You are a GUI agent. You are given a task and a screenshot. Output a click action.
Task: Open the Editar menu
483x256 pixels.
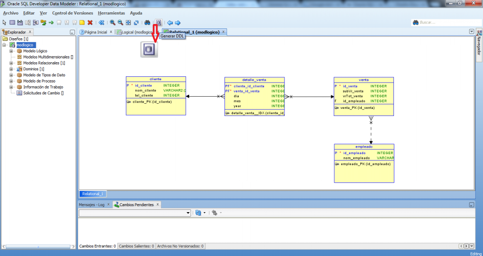click(x=29, y=13)
